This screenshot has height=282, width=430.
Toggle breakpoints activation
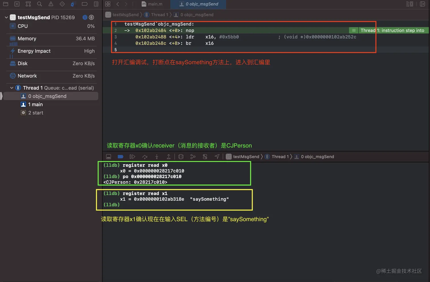pyautogui.click(x=120, y=157)
